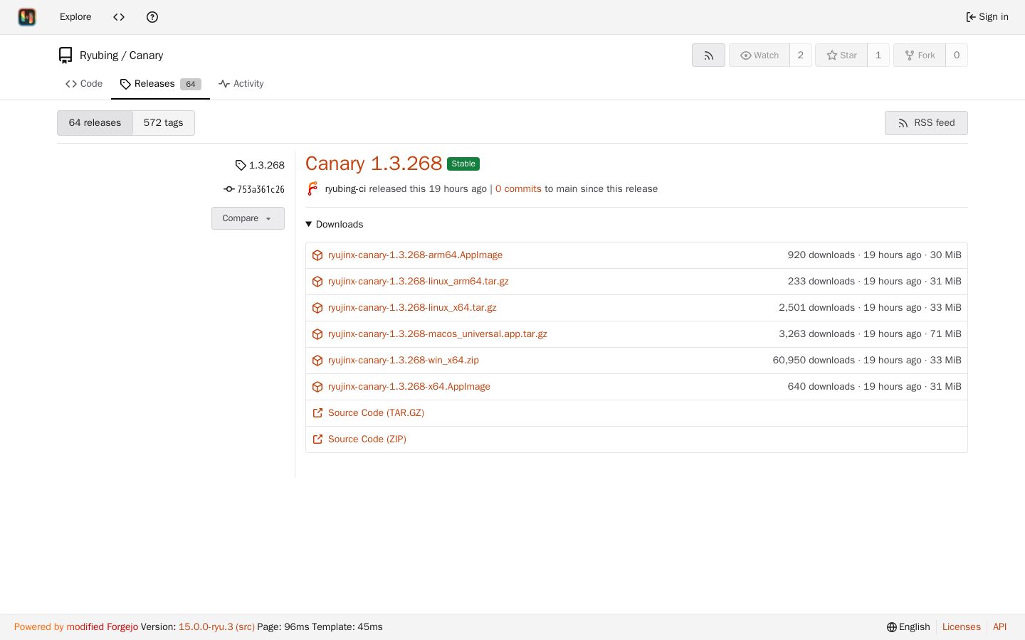Click external link icon for Source Code (TAR.GZ)
This screenshot has height=640, width=1025.
click(317, 413)
